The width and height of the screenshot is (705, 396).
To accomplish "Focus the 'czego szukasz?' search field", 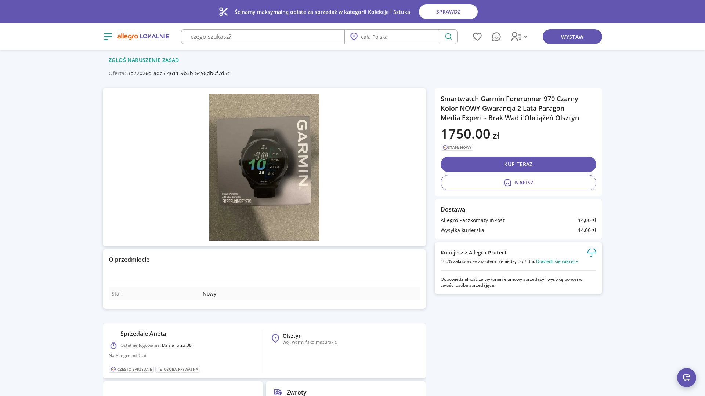I will pos(263,37).
